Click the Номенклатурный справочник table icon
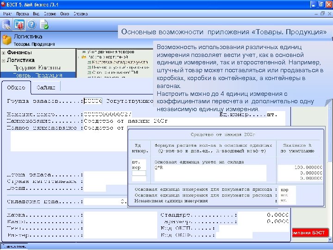The height and width of the screenshot is (250, 333). click(x=89, y=68)
